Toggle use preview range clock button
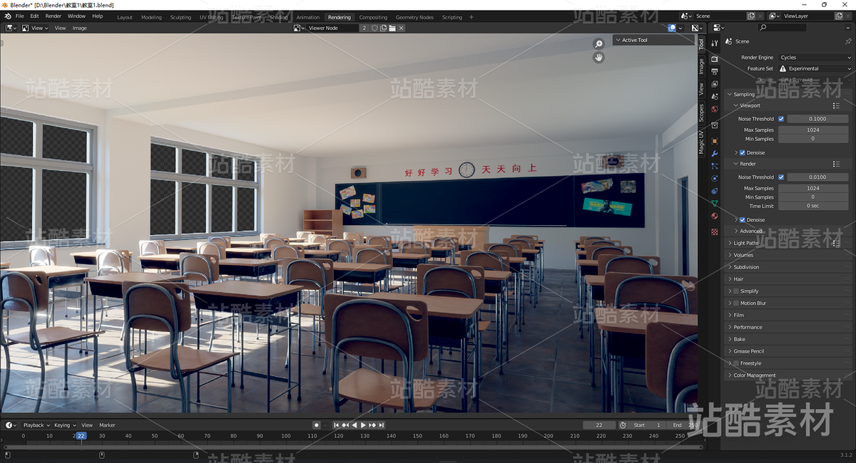The image size is (856, 463). [623, 425]
